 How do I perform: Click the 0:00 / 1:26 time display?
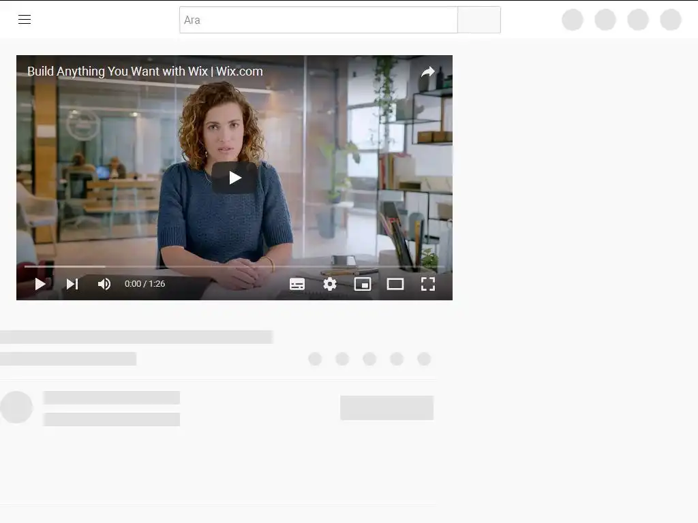pos(145,284)
